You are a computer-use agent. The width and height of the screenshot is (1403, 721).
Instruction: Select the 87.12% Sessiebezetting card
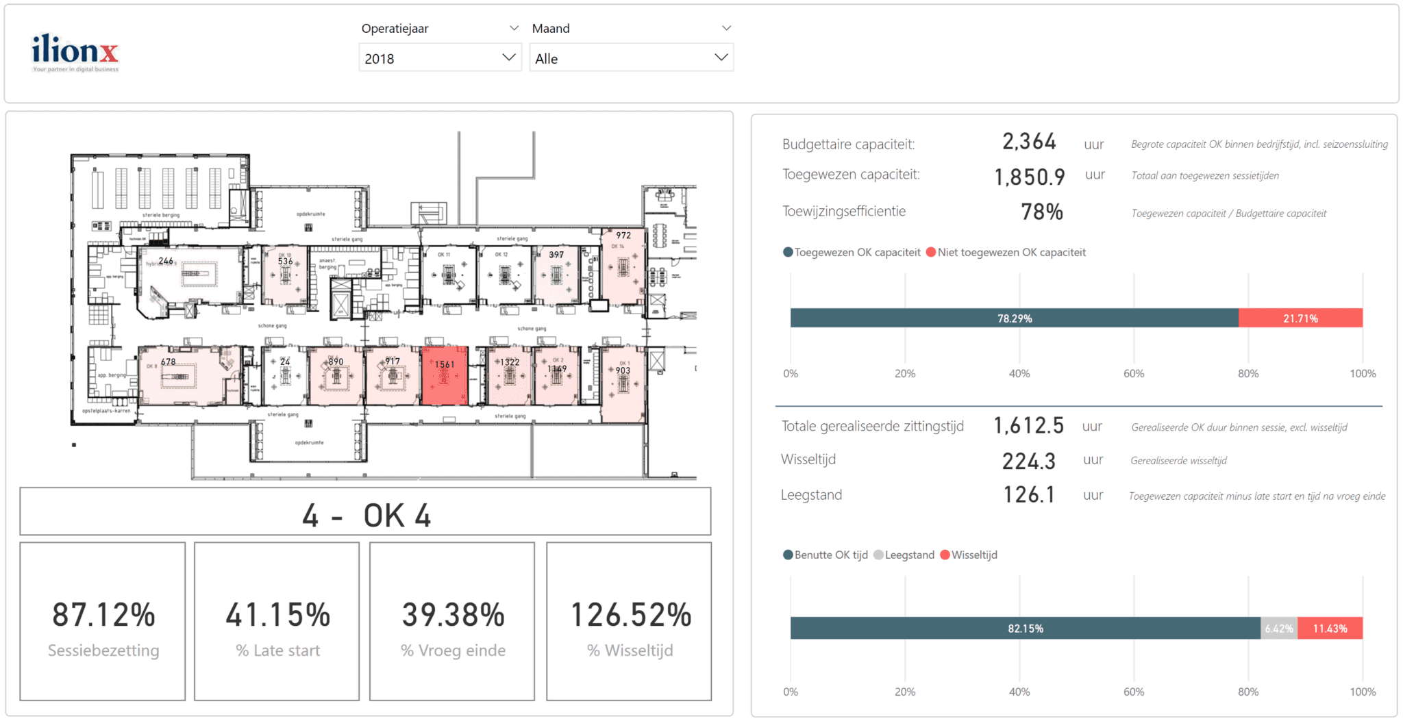click(101, 623)
